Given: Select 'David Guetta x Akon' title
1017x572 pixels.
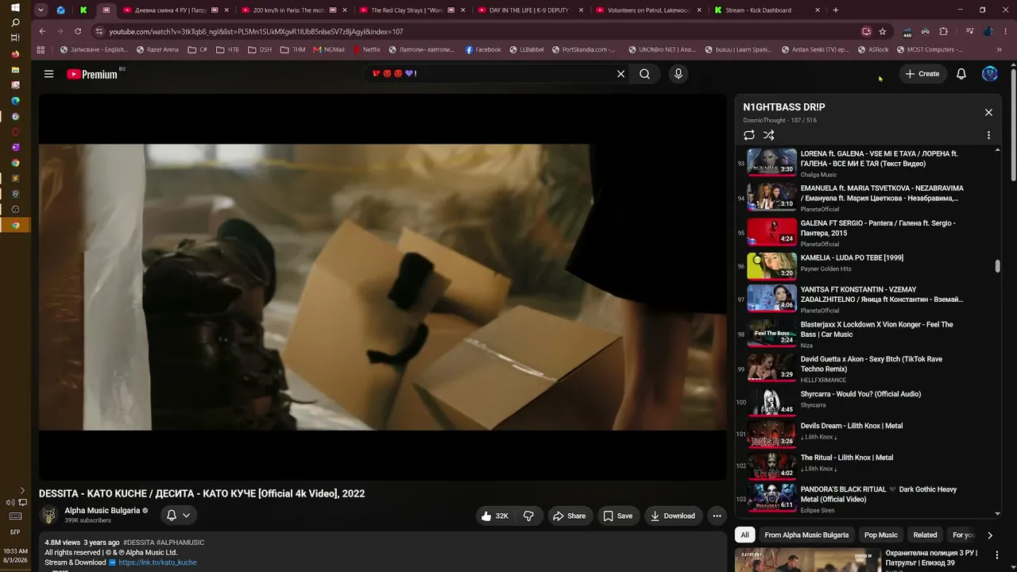Looking at the screenshot, I should click(871, 364).
